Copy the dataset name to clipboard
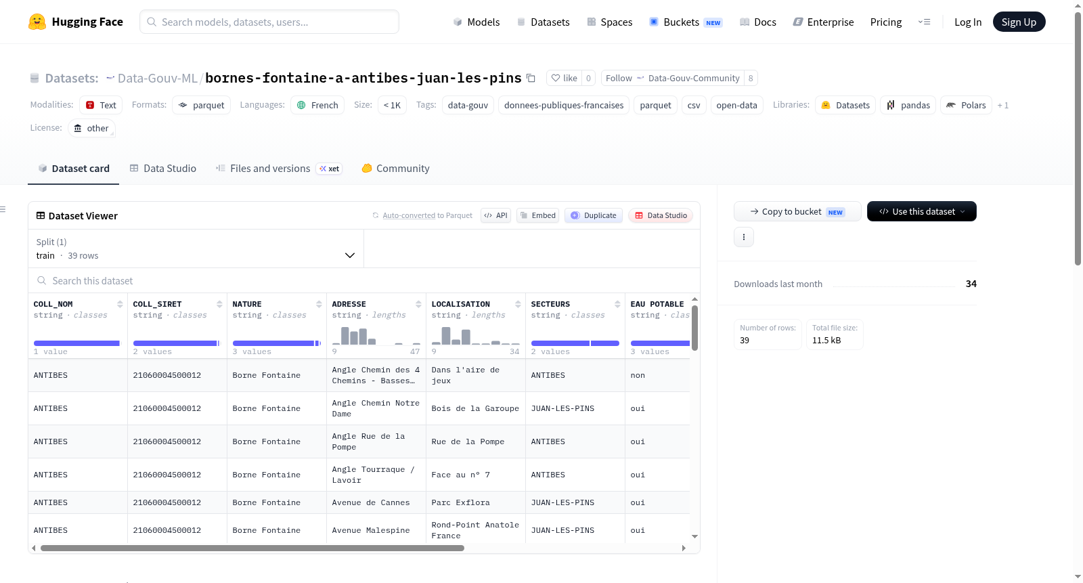 (x=531, y=78)
